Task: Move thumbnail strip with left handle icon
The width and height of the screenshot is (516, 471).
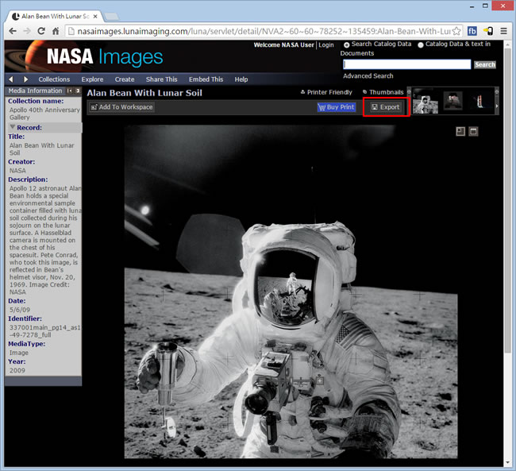Action: (409, 91)
